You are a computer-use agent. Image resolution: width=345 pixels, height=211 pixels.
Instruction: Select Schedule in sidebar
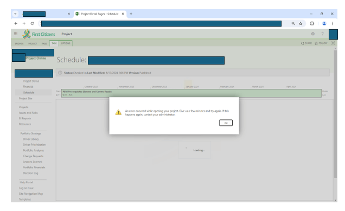pyautogui.click(x=29, y=92)
